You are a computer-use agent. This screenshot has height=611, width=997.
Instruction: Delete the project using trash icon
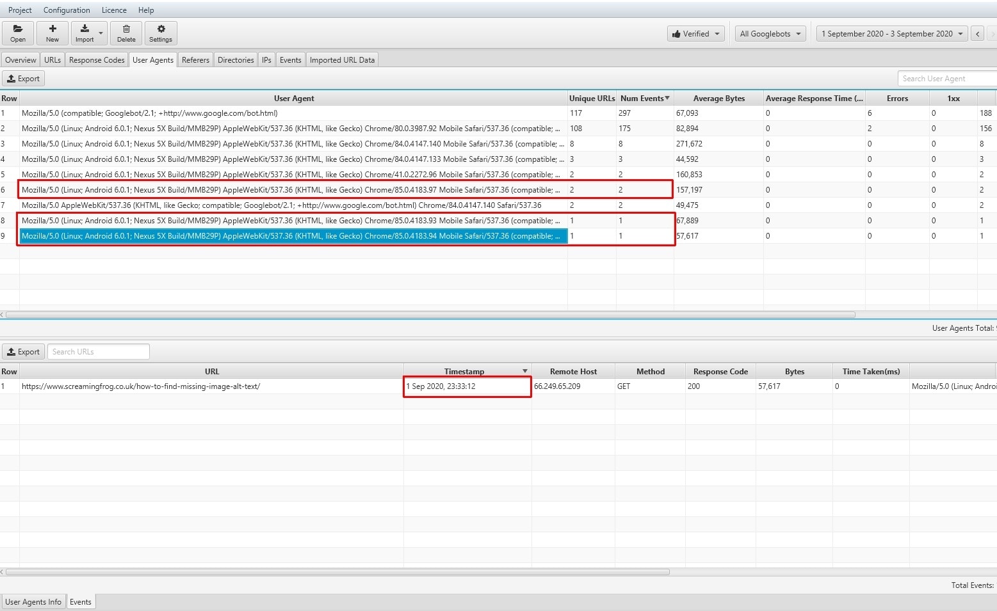tap(126, 33)
